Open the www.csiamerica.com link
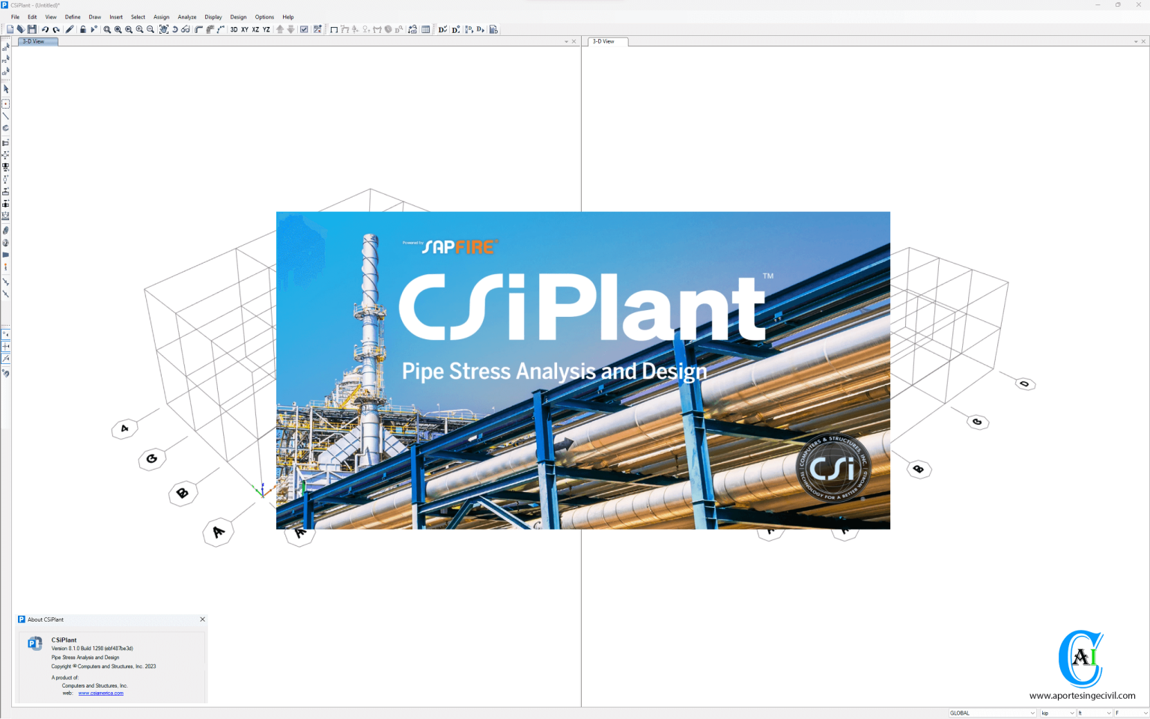This screenshot has width=1150, height=719. (x=100, y=693)
